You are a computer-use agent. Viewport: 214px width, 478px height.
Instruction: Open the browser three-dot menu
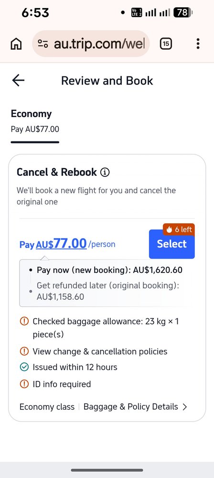coord(198,44)
